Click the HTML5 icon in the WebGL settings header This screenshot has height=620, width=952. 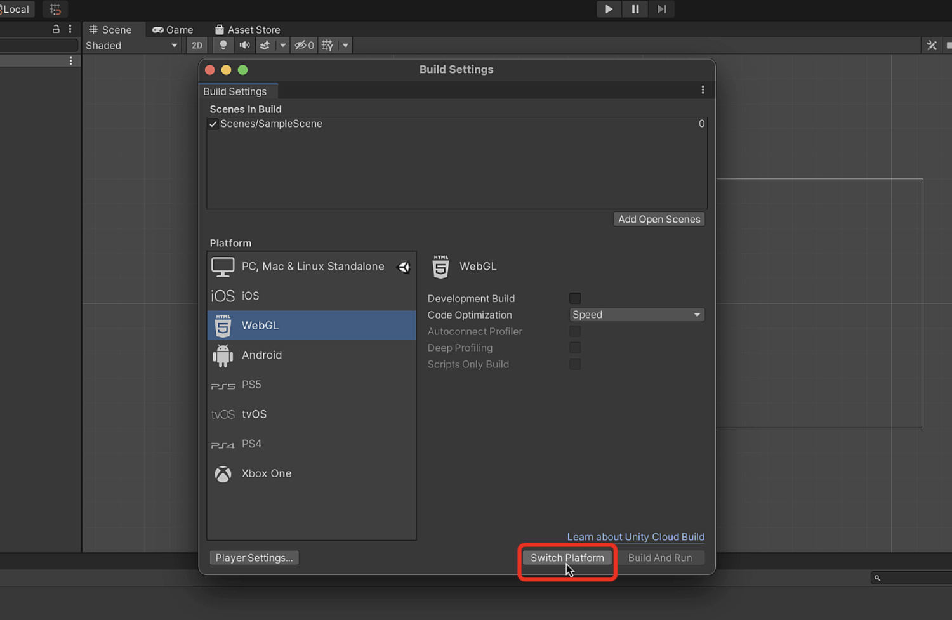440,267
